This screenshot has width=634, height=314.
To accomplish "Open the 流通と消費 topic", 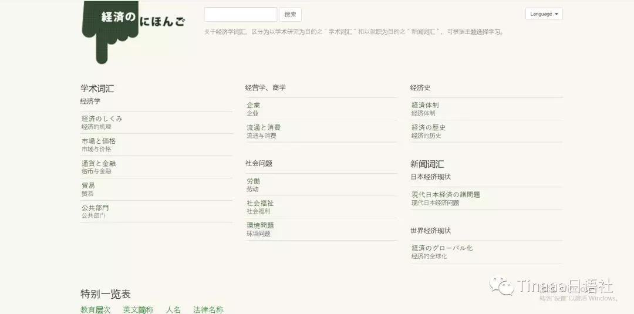I will pyautogui.click(x=264, y=127).
